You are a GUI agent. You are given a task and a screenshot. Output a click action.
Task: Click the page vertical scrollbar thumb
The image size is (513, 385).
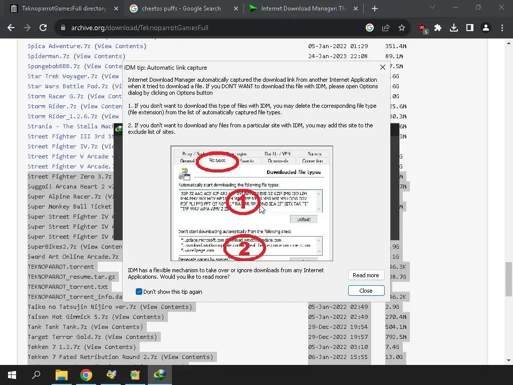click(x=508, y=279)
